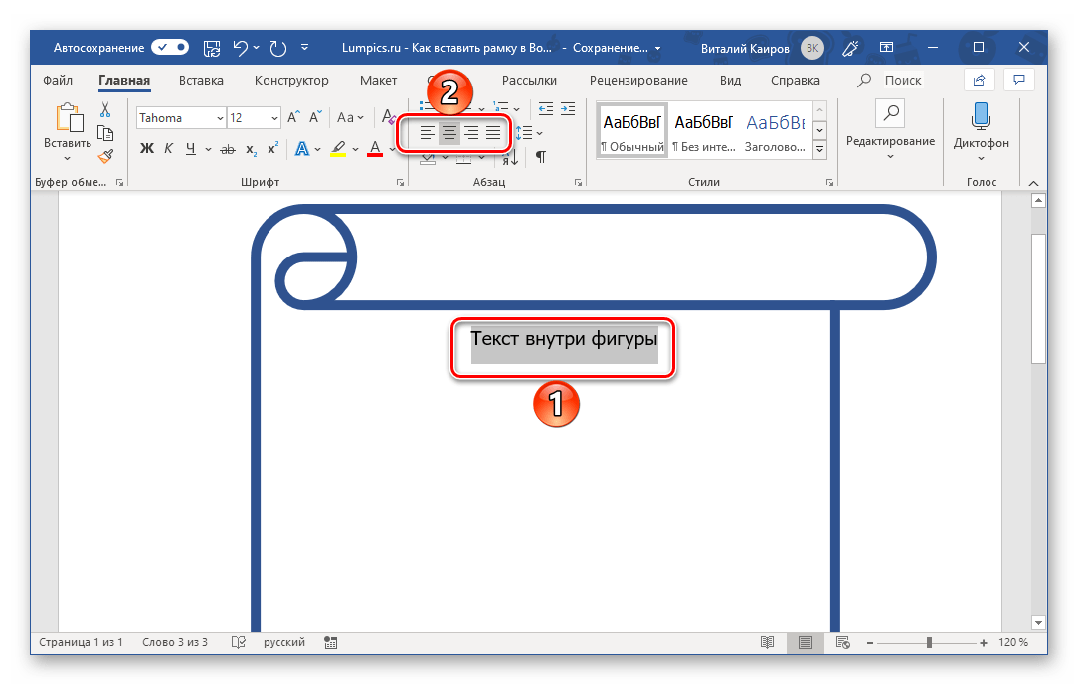Align text to the right
The image size is (1078, 685).
pyautogui.click(x=471, y=133)
